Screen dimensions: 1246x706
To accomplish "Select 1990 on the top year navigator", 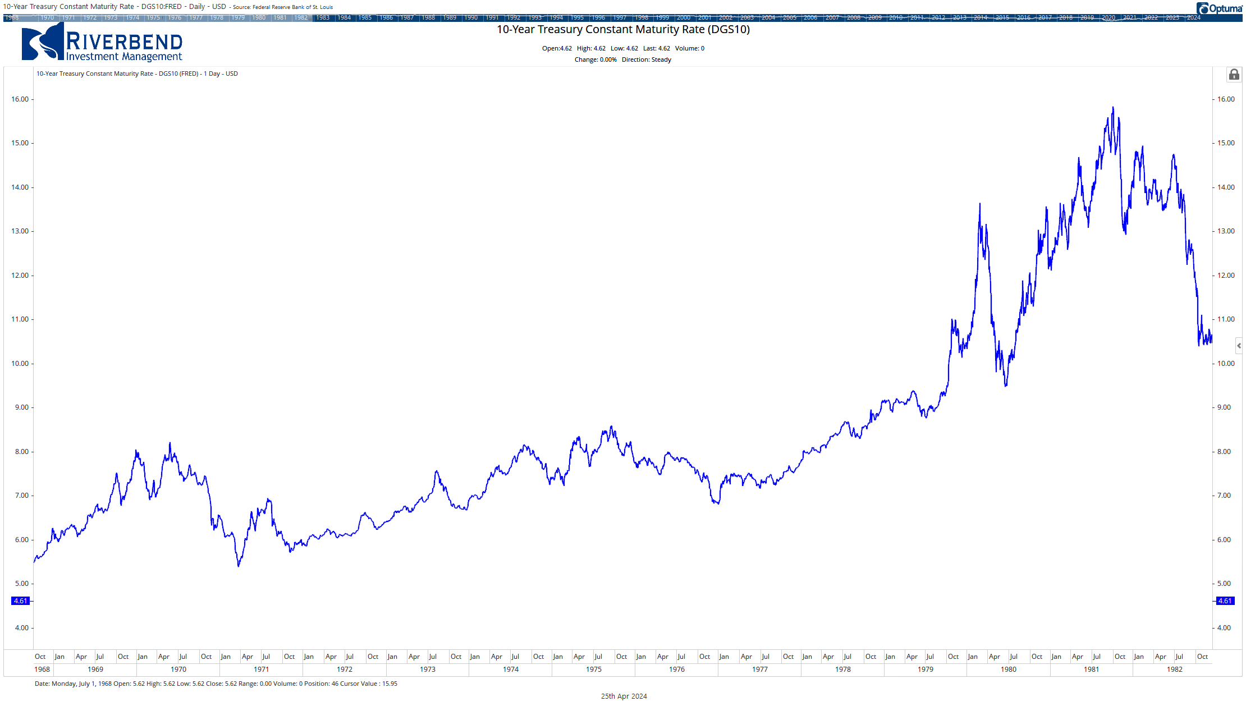I will pyautogui.click(x=471, y=18).
